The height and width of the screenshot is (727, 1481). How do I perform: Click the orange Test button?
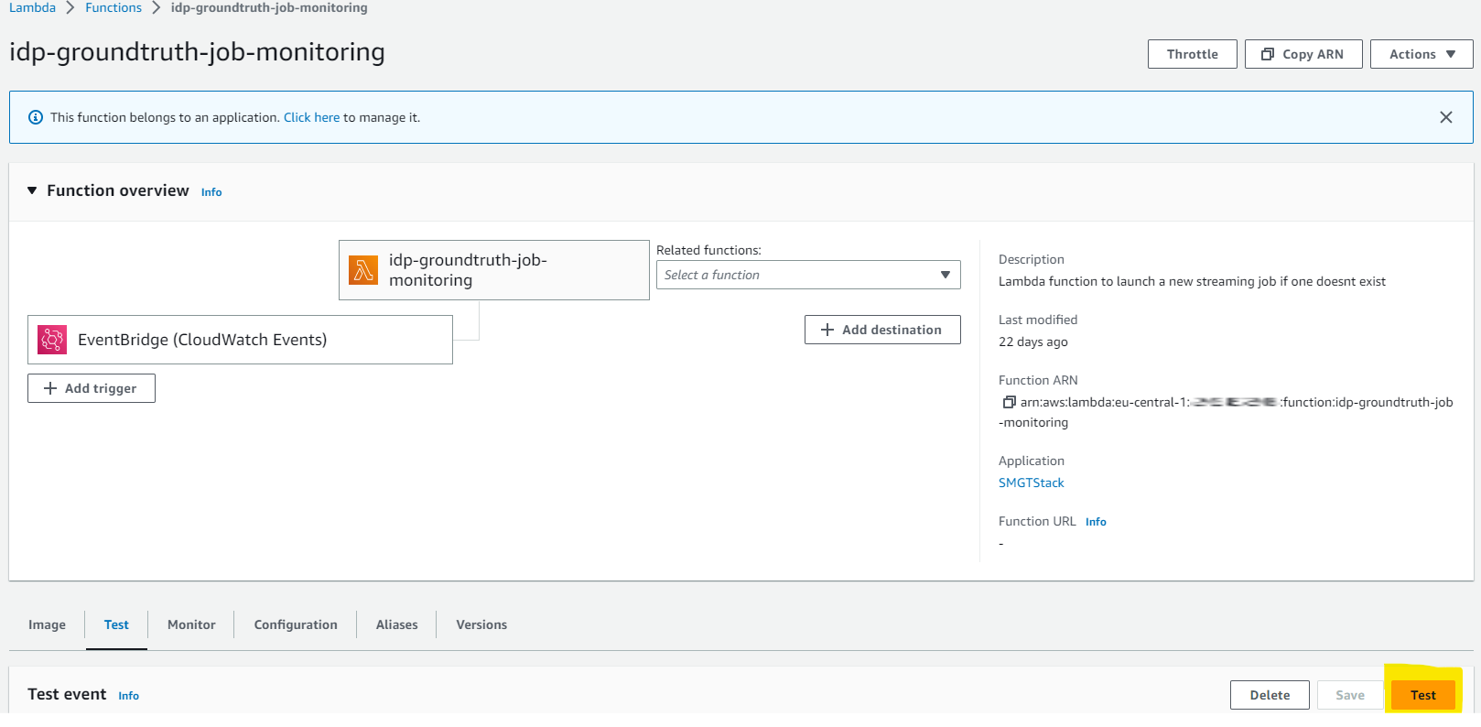pyautogui.click(x=1423, y=695)
